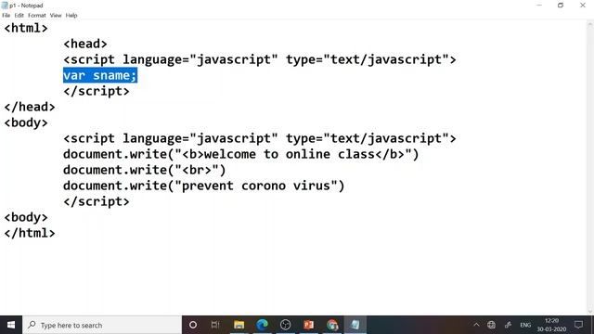This screenshot has width=594, height=334.
Task: Click the document.write("<br>") line
Action: coord(145,171)
